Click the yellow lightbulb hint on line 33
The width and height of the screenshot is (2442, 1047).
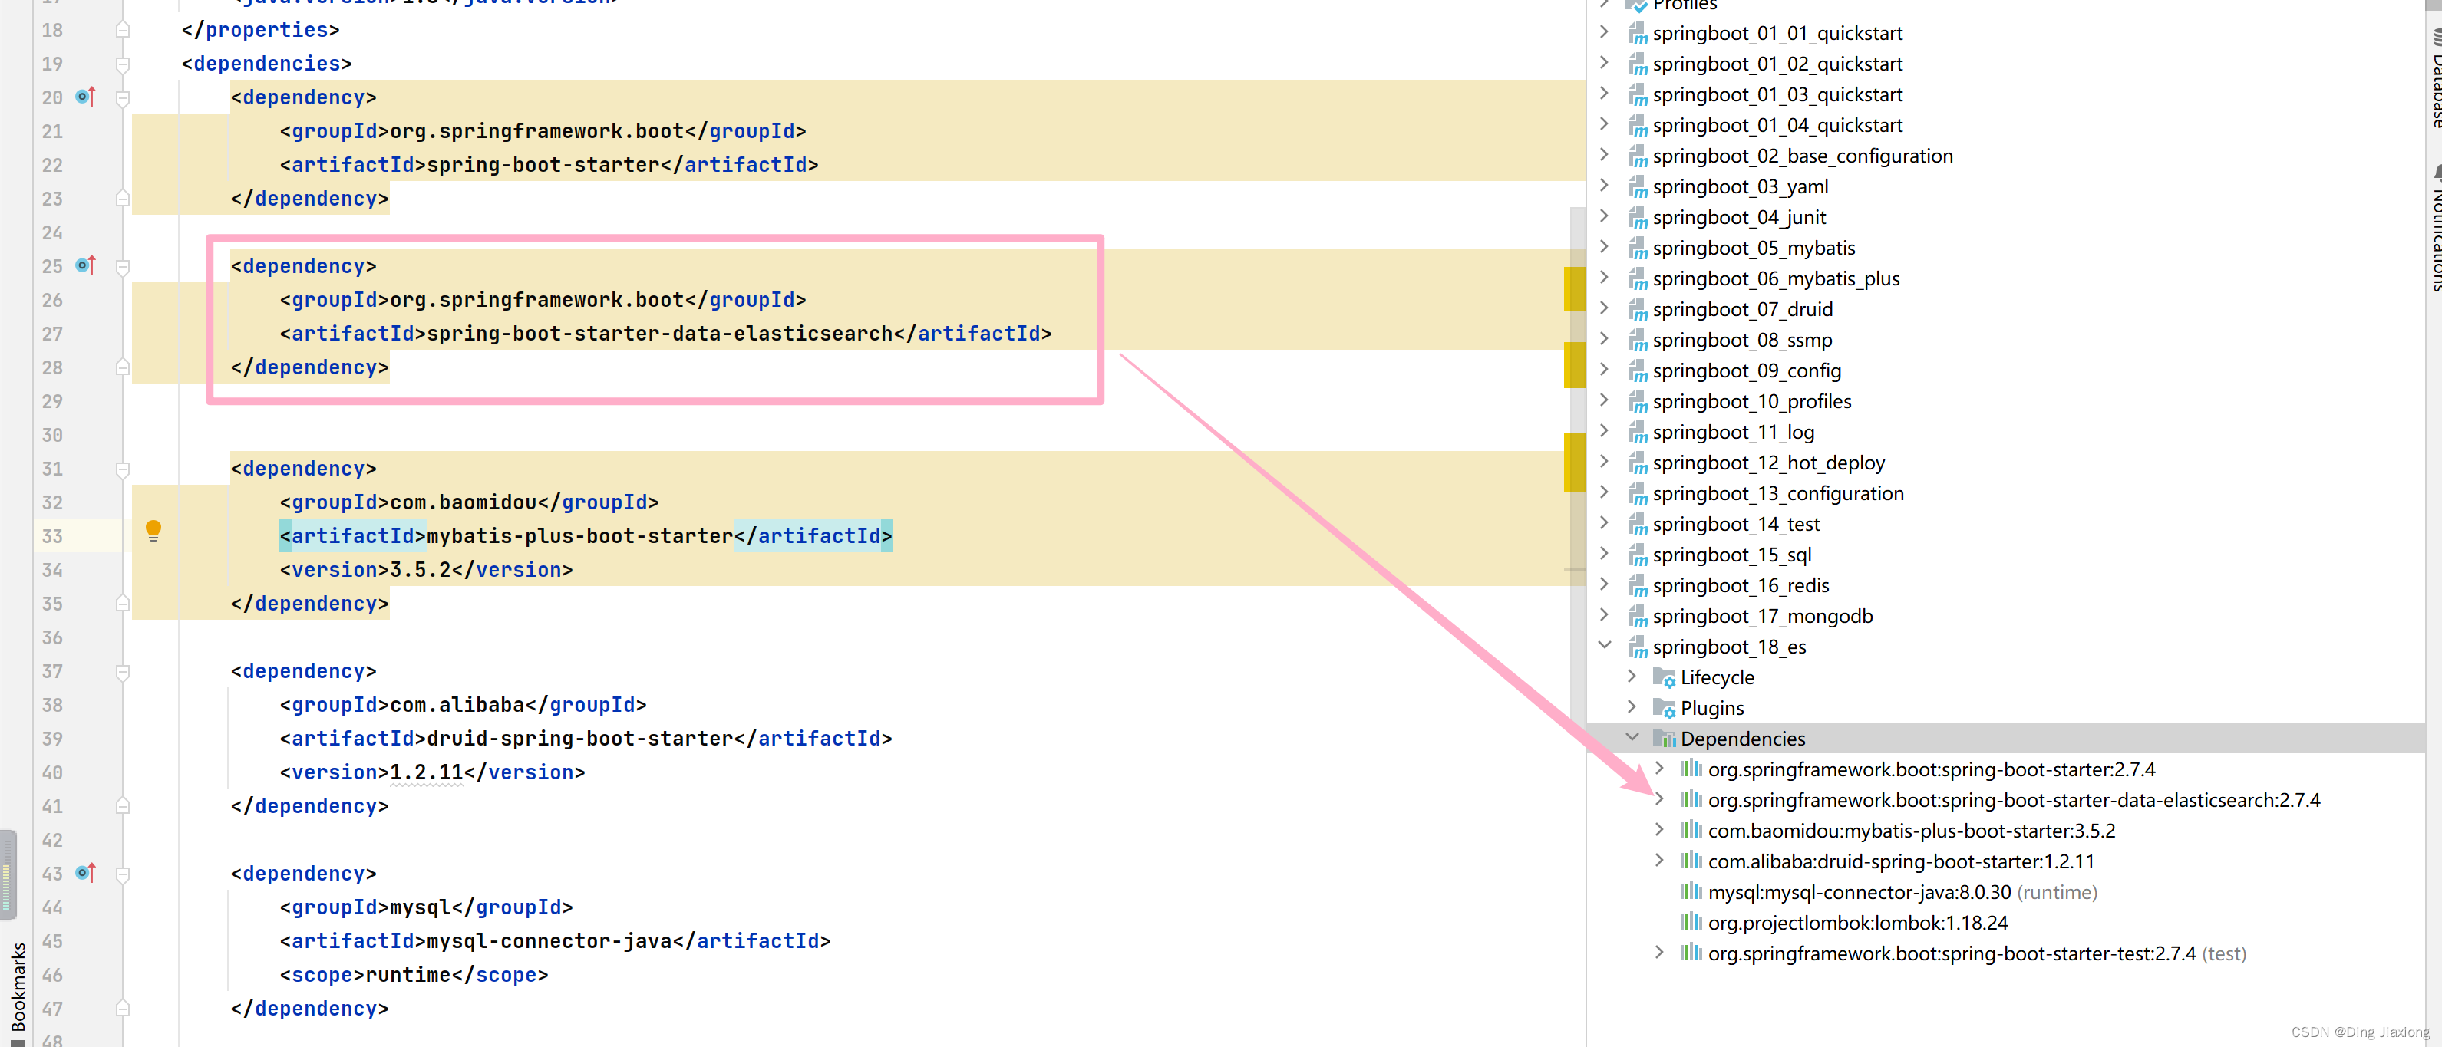(153, 531)
